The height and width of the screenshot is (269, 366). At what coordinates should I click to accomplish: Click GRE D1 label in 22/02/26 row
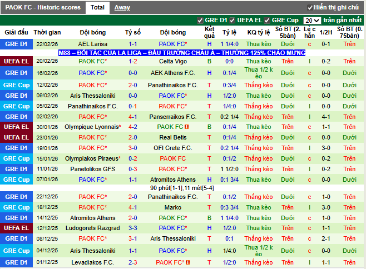[x=16, y=44]
